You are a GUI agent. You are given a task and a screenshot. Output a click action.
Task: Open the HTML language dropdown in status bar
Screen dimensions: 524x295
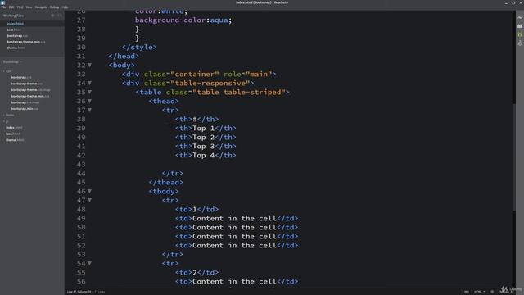click(x=480, y=292)
